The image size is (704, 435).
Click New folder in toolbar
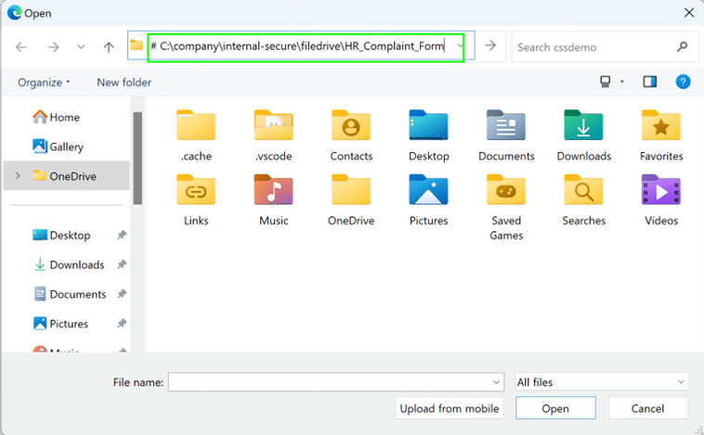[124, 83]
